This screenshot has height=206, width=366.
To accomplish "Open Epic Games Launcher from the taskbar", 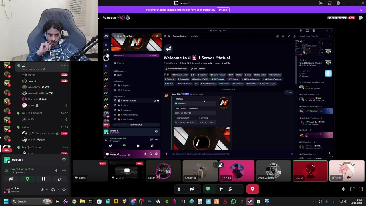I will point(91,201).
